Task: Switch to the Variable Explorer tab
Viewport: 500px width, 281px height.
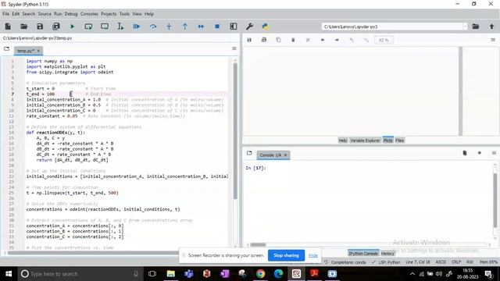Action: coord(365,140)
